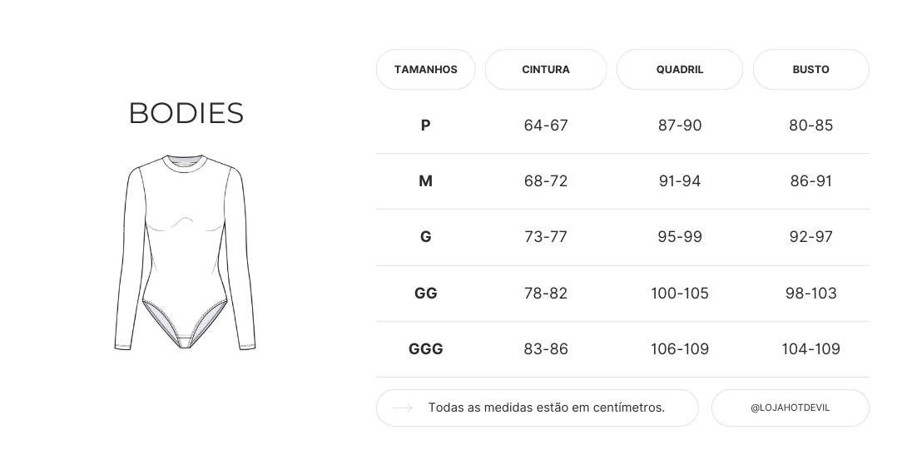Image resolution: width=917 pixels, height=474 pixels.
Task: Select the 83-86 waist value
Action: 546,349
